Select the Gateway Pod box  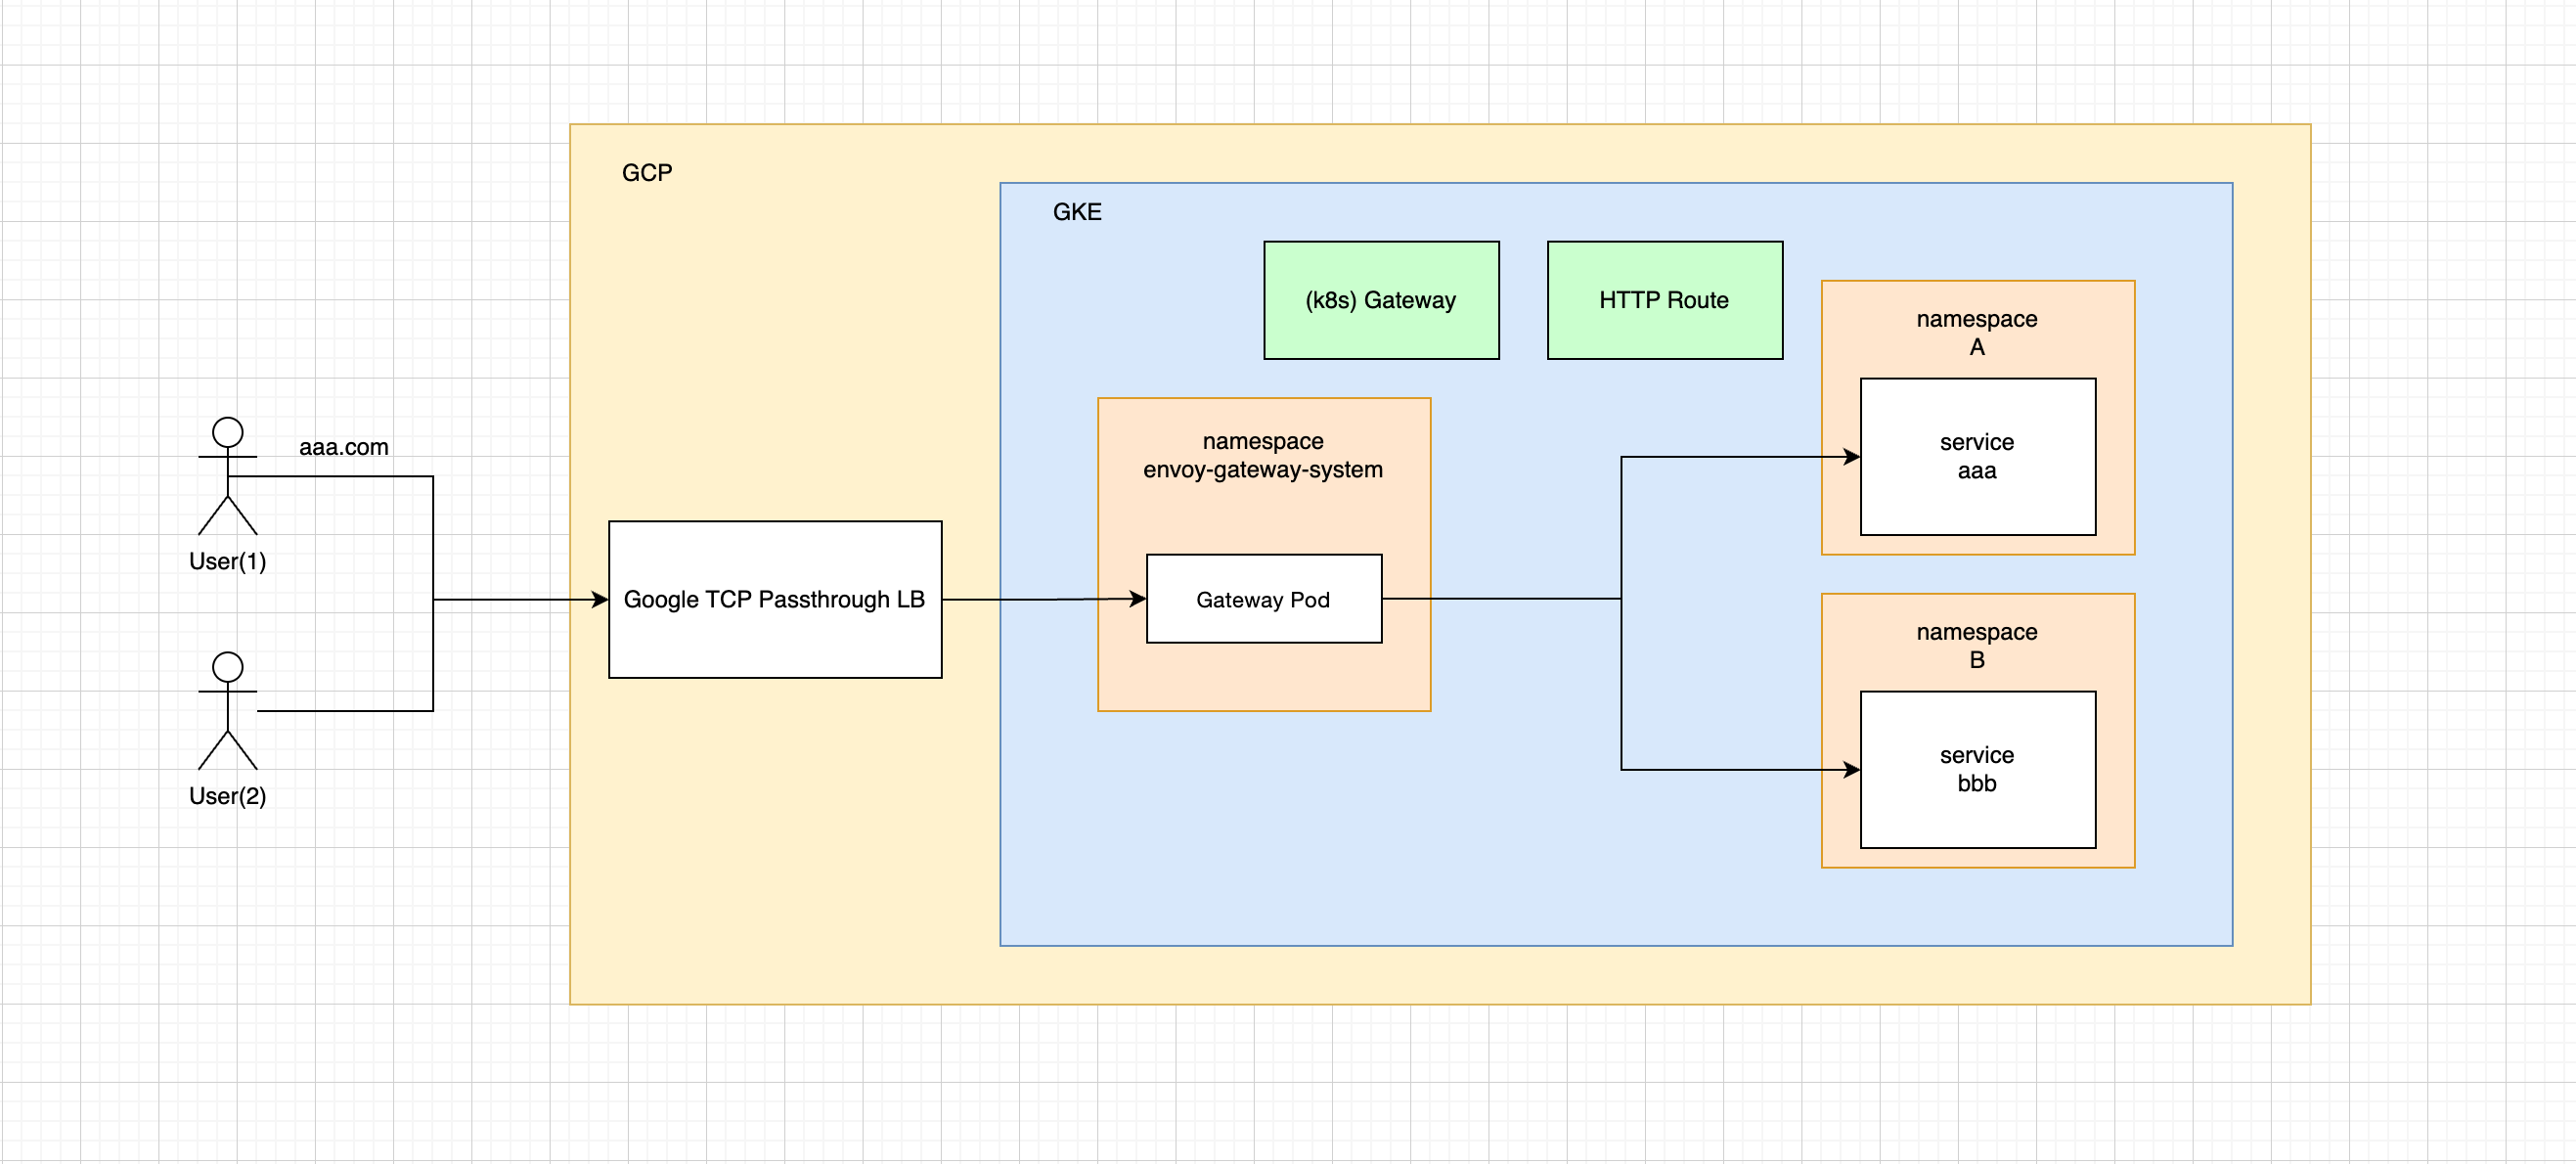click(1263, 599)
